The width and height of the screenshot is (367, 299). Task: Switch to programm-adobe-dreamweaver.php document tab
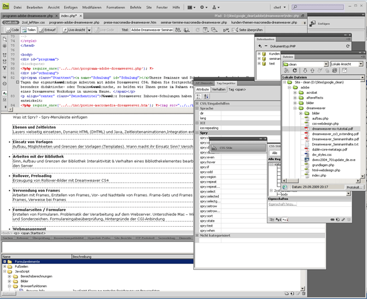(28, 16)
